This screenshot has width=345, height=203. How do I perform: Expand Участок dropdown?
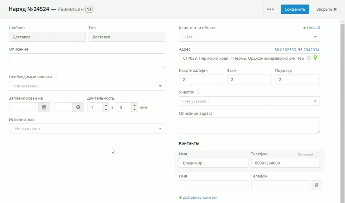tap(249, 101)
